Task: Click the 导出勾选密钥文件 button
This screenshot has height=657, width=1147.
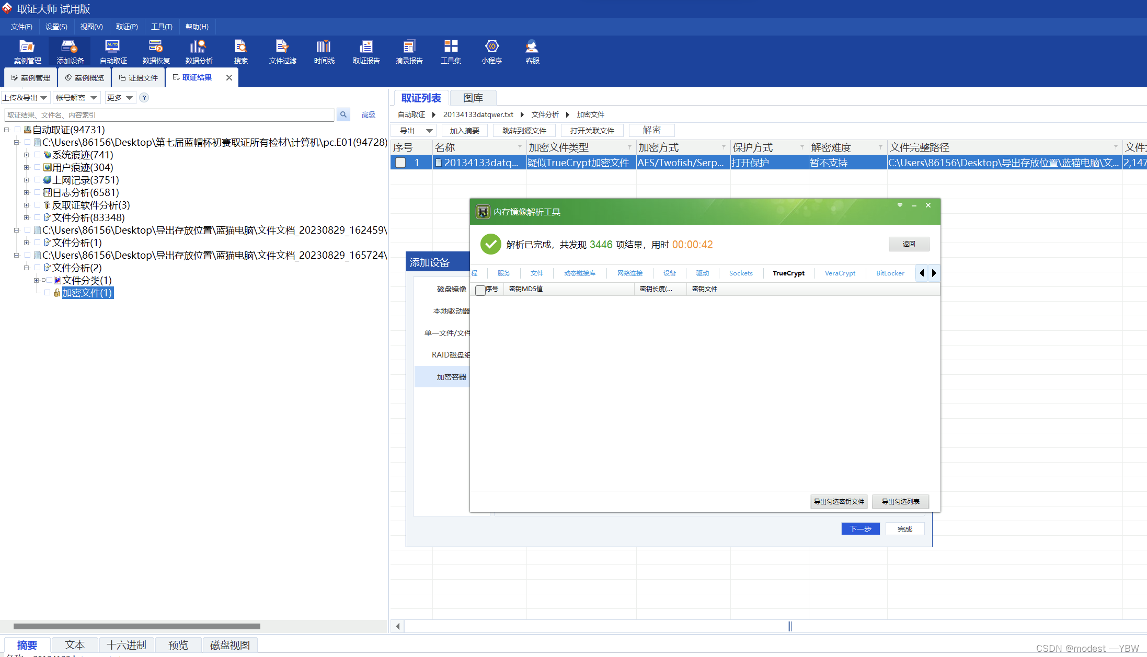Action: coord(839,501)
